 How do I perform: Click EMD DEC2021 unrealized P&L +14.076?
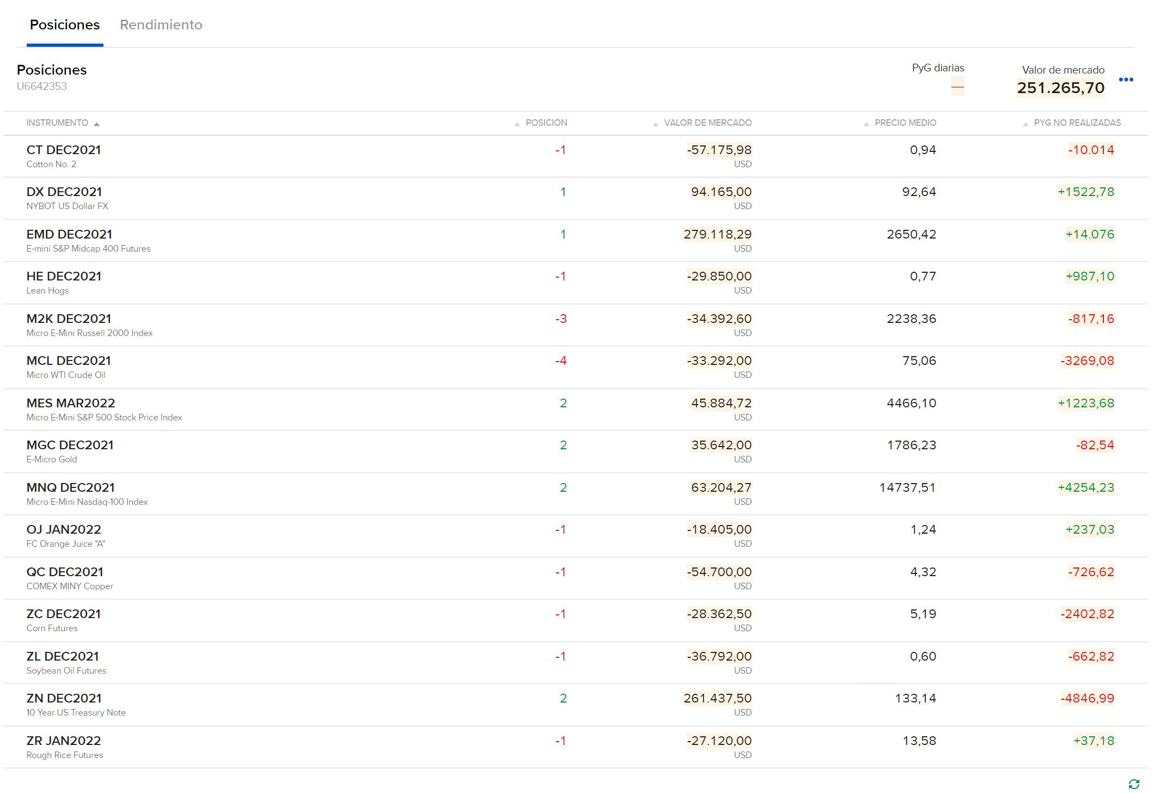[1090, 235]
